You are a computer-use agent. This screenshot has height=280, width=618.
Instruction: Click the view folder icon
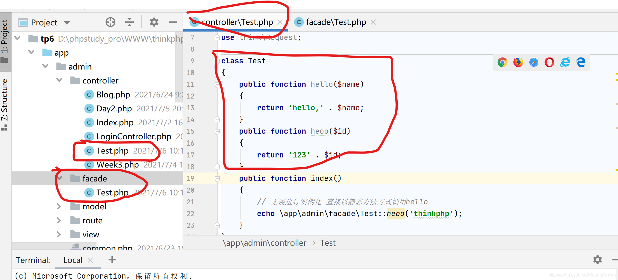coord(75,234)
